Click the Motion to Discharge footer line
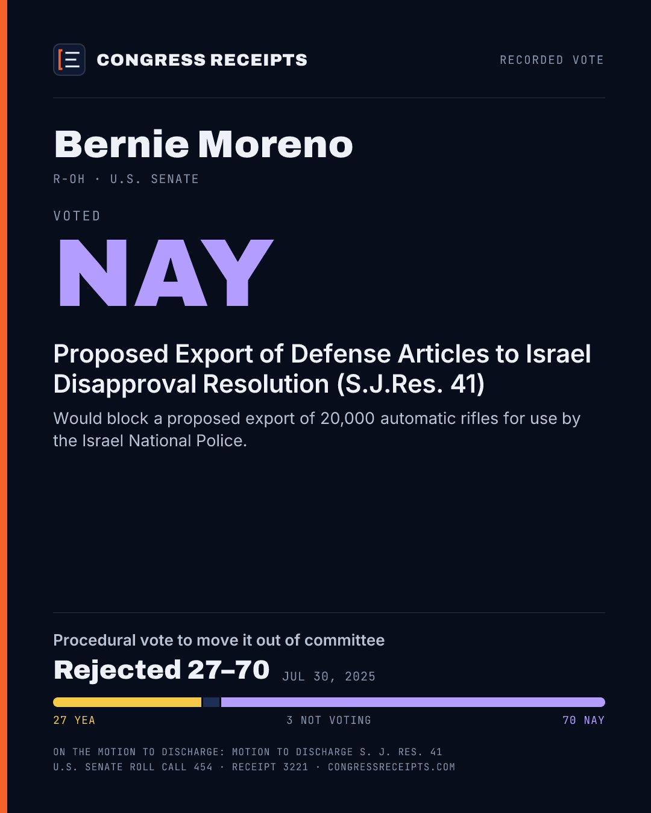 point(248,752)
